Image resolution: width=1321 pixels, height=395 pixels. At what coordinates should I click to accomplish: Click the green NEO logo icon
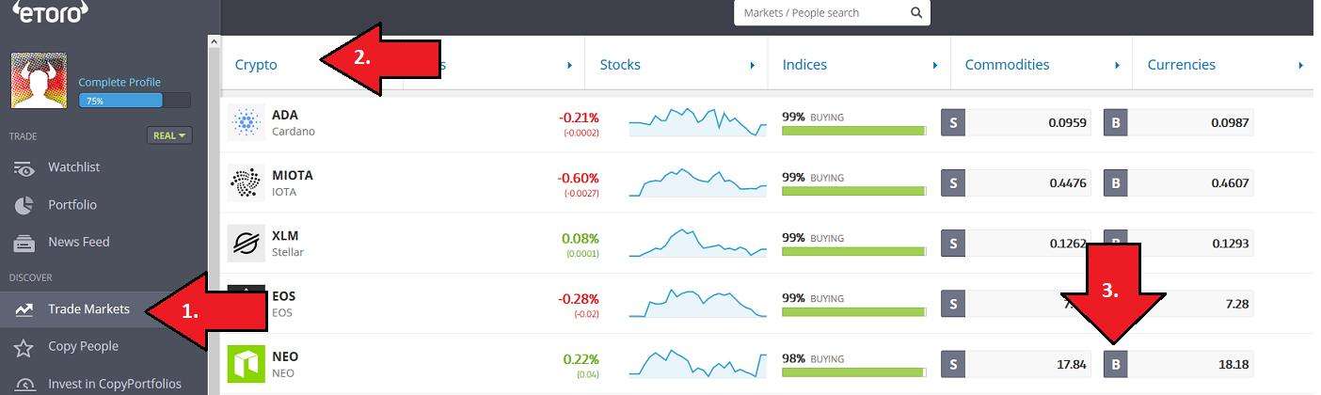[x=247, y=364]
